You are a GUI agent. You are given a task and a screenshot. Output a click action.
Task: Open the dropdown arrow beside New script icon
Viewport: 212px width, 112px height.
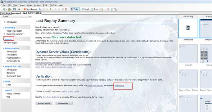coord(6,9)
